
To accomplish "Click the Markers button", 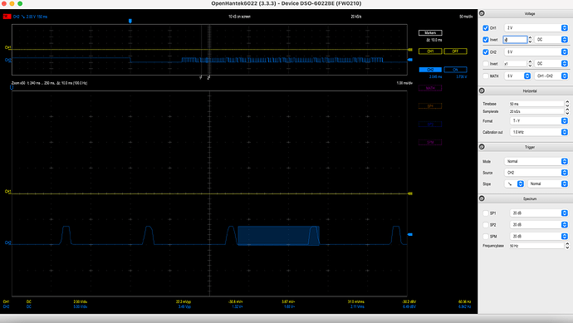I will pyautogui.click(x=430, y=33).
